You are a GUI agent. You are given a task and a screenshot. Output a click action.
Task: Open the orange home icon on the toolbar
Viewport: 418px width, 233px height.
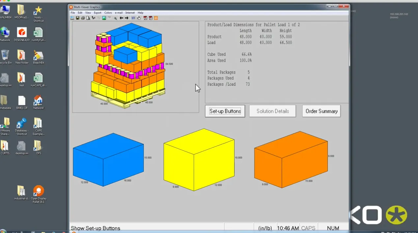click(x=156, y=18)
